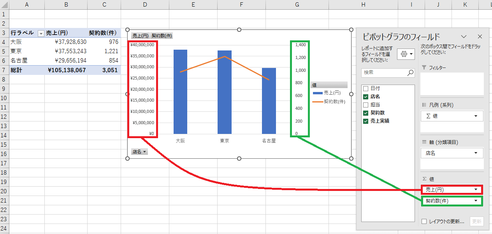Click the magnifier icon in the field search box

coord(410,73)
